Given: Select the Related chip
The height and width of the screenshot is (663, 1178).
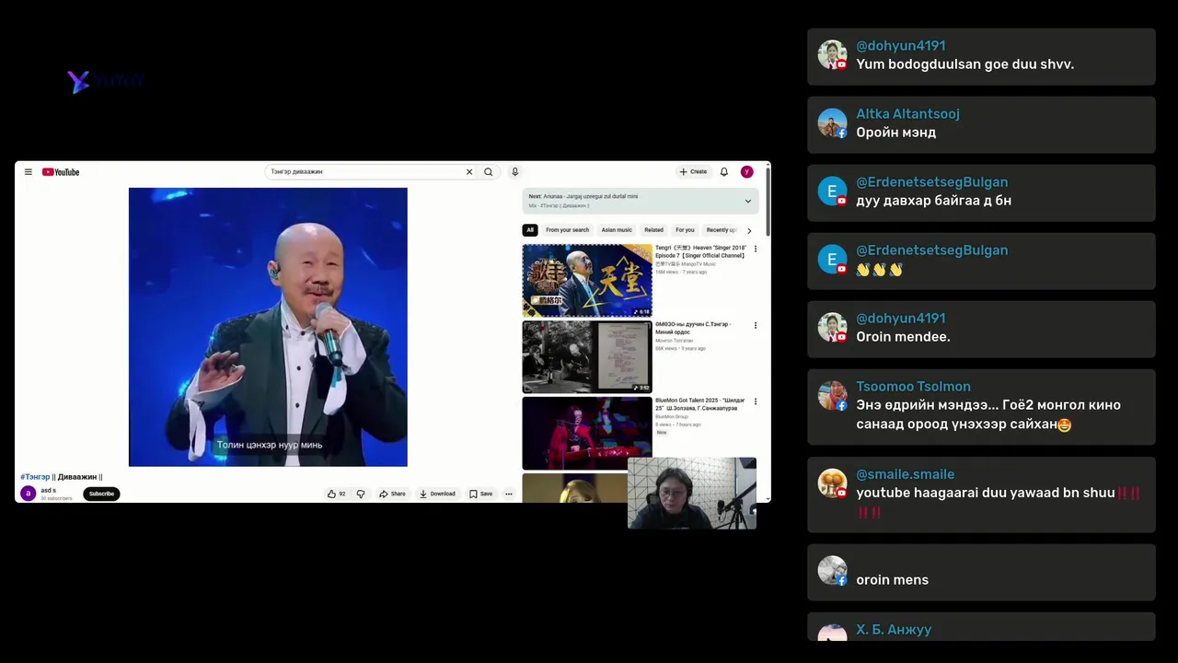Looking at the screenshot, I should [x=653, y=230].
